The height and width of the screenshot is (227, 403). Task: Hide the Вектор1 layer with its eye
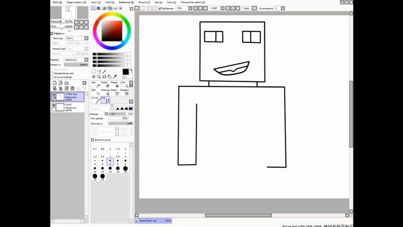[x=54, y=95]
